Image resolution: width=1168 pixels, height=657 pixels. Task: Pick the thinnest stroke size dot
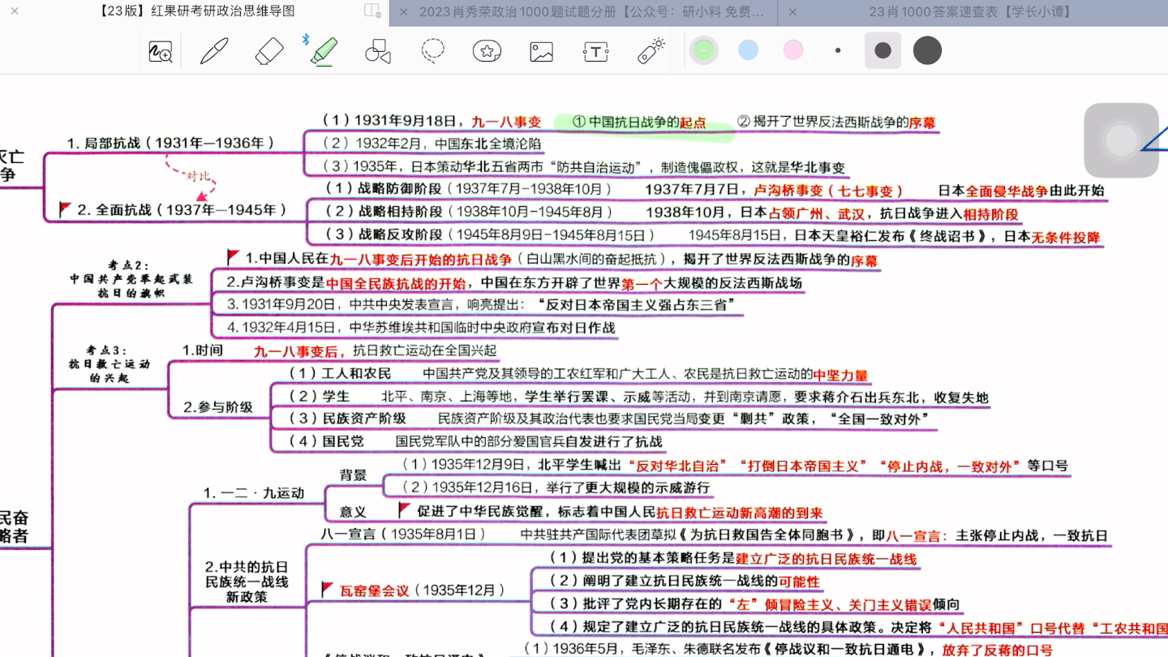coord(838,50)
